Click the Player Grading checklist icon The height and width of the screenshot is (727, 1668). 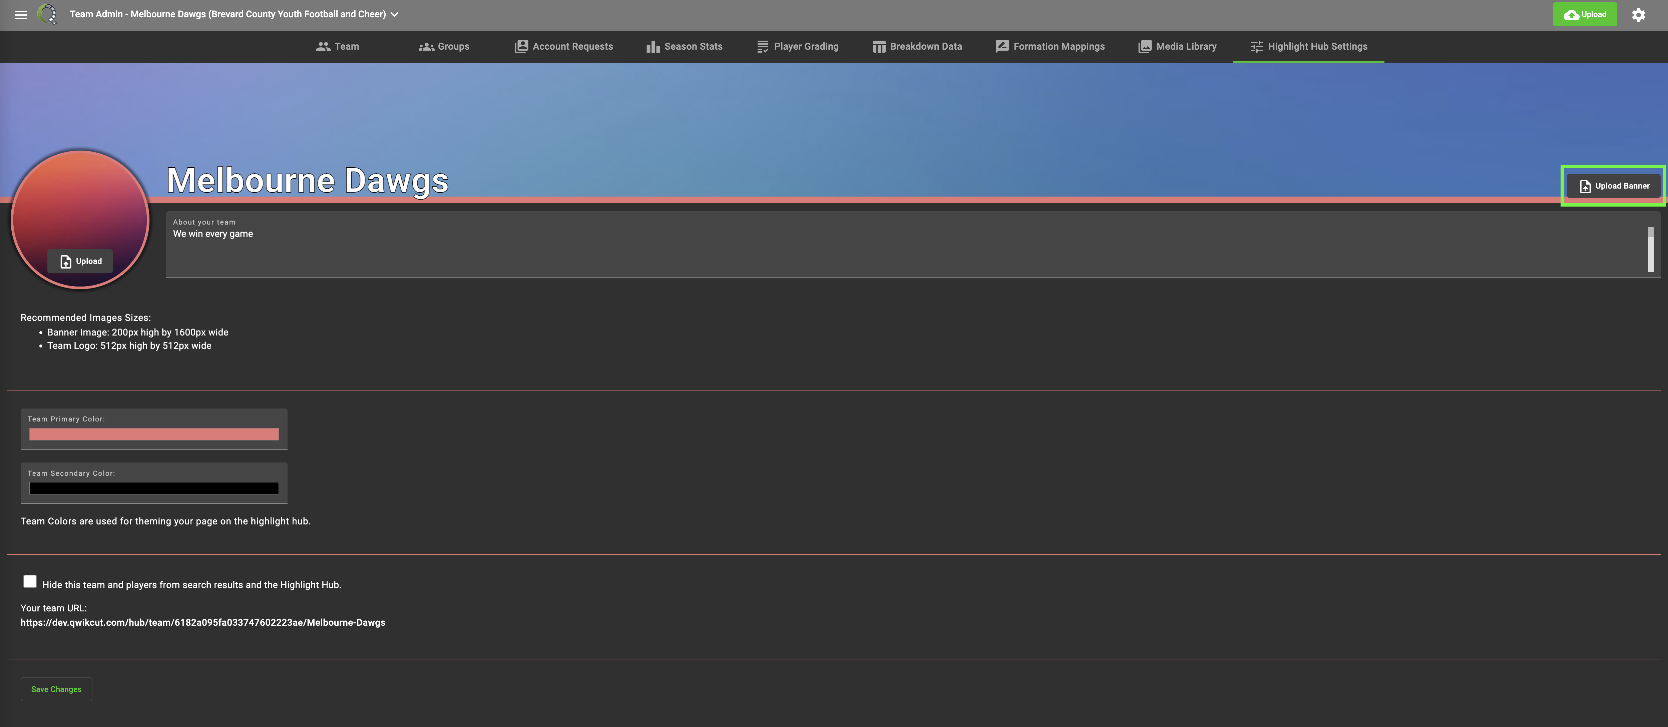(x=763, y=47)
